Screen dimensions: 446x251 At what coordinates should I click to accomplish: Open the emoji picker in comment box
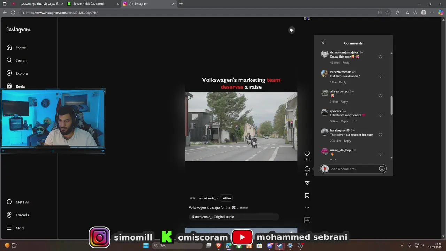pos(382,169)
